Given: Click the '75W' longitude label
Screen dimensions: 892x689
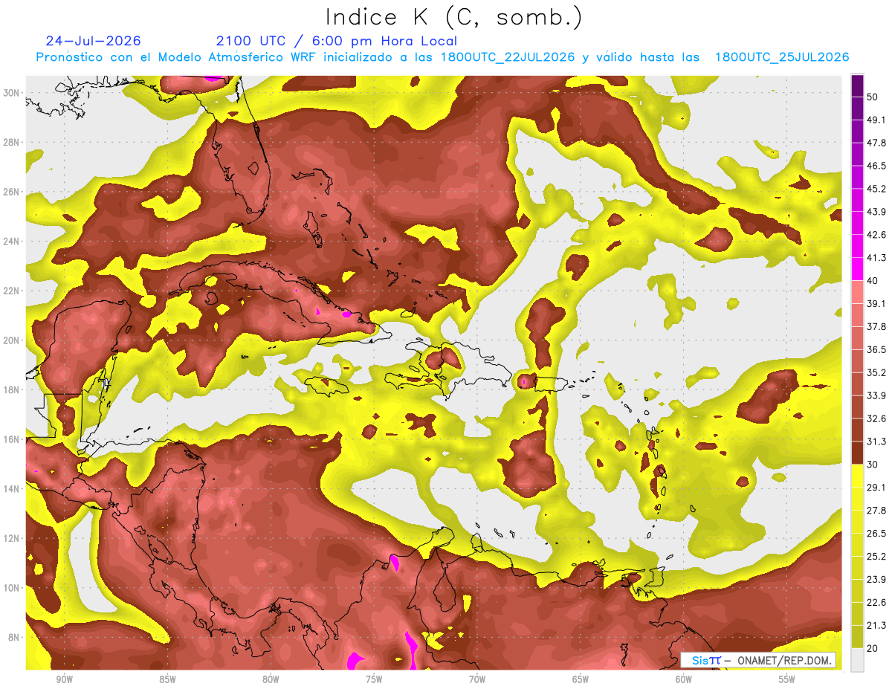Looking at the screenshot, I should [x=374, y=679].
